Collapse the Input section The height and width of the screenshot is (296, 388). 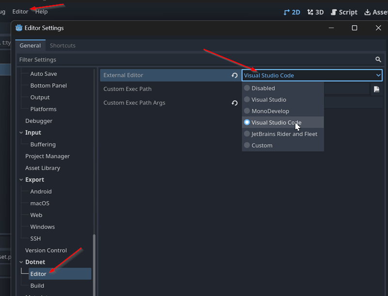point(21,133)
